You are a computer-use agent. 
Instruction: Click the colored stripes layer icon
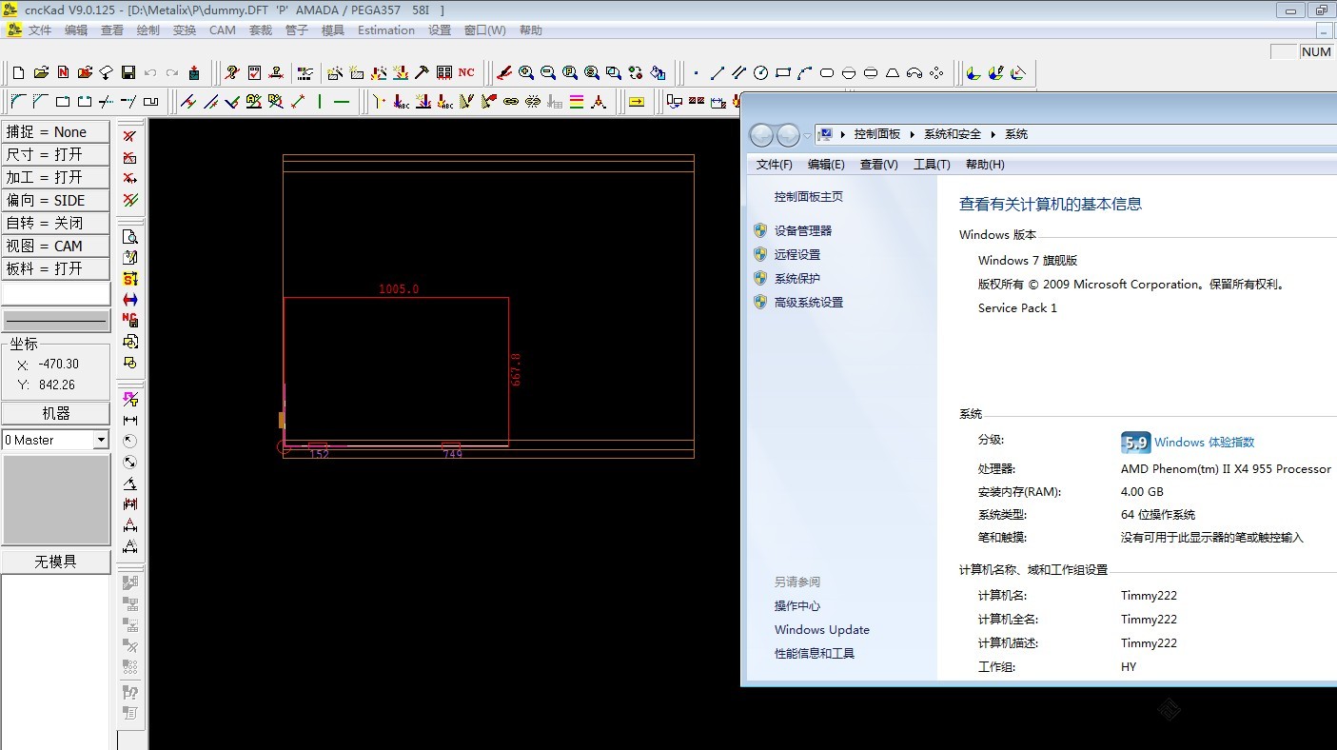point(577,101)
